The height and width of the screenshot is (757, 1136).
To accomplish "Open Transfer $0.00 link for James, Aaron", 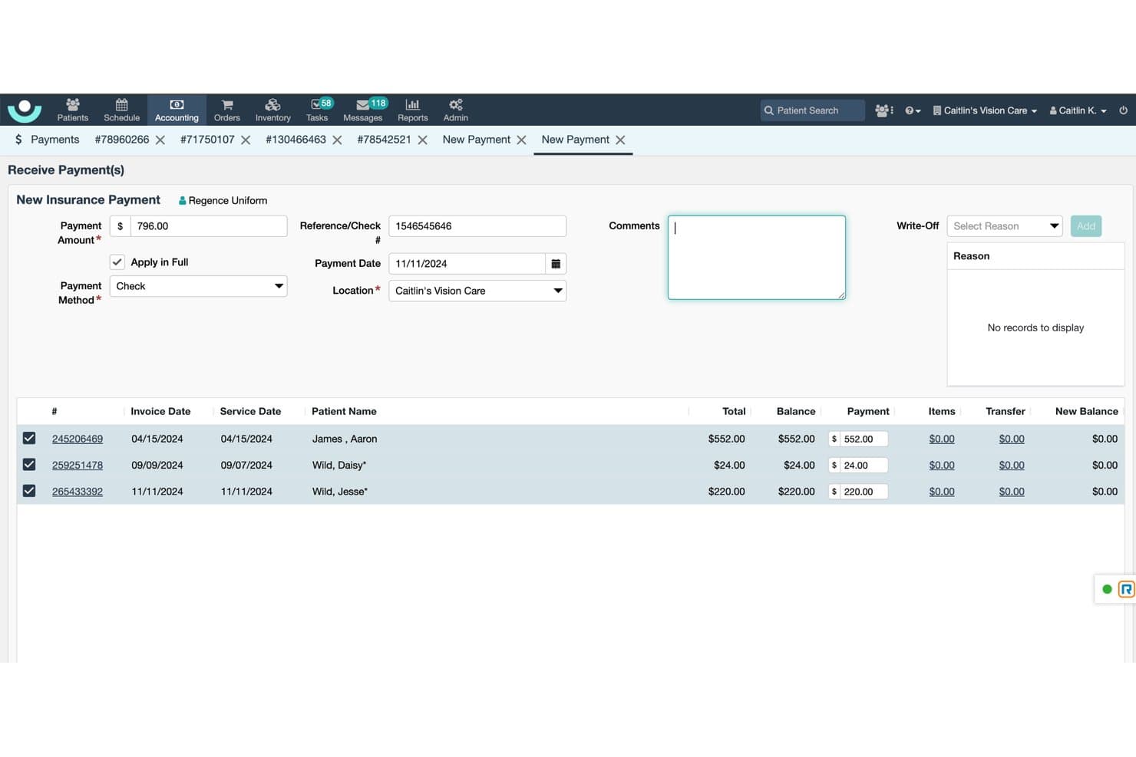I will click(1012, 439).
